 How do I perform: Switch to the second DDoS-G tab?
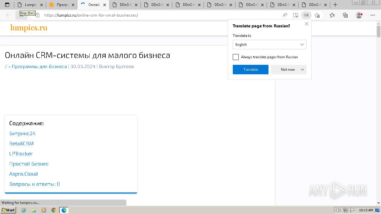pyautogui.click(x=157, y=5)
